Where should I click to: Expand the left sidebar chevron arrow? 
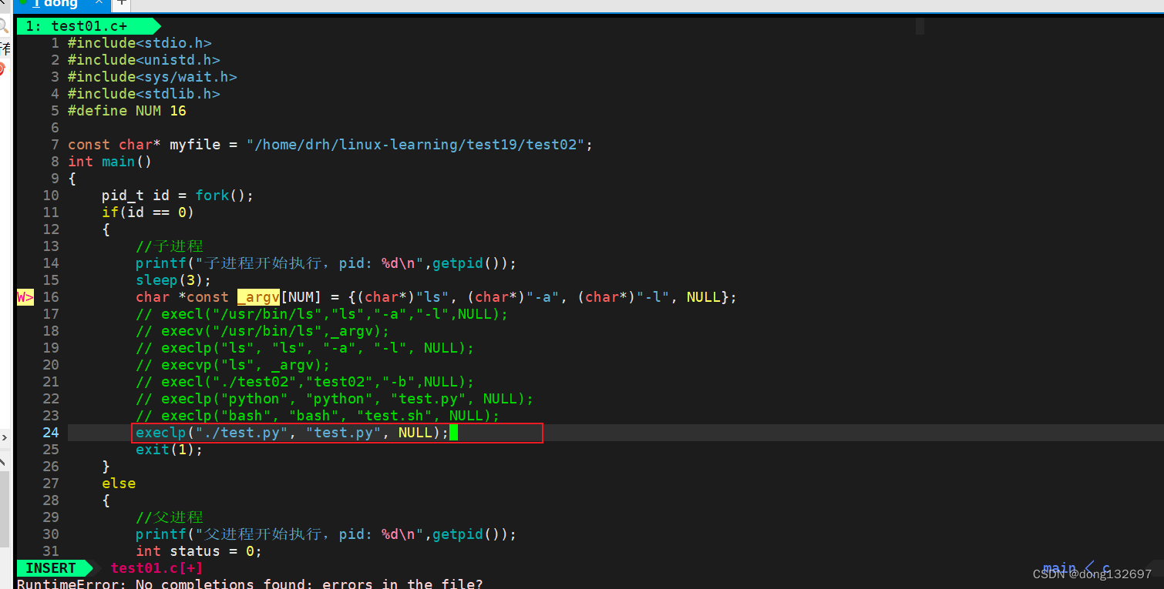coord(4,437)
